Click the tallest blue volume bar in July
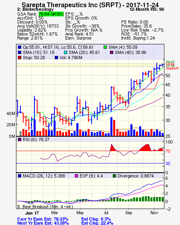Screen dimensions: 180x225 point(111,127)
